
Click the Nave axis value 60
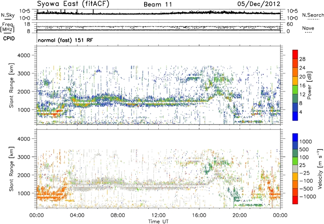[290, 24]
